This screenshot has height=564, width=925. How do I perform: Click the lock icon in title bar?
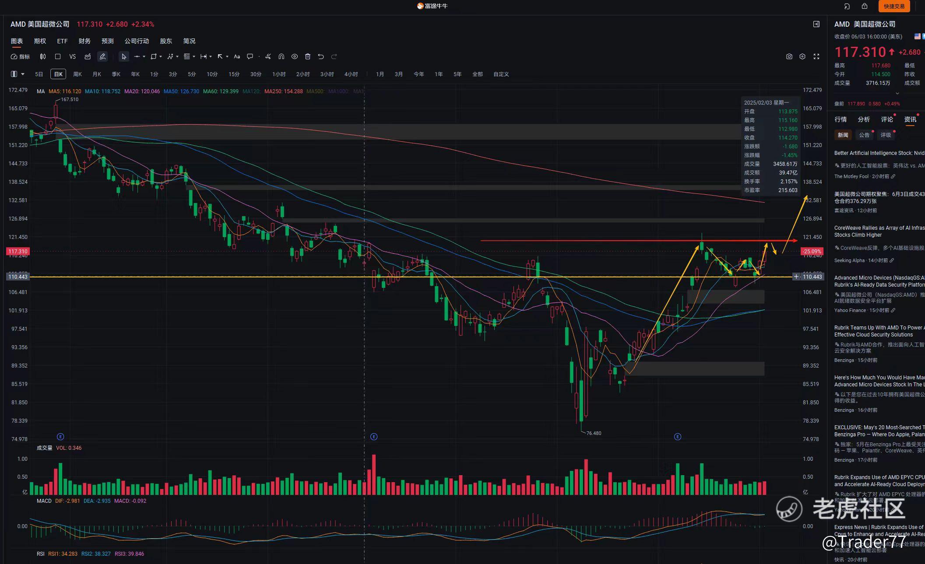click(x=865, y=6)
